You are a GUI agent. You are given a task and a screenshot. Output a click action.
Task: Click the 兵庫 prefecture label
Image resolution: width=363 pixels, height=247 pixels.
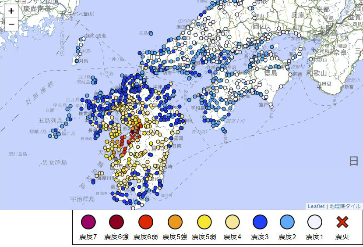(298, 15)
